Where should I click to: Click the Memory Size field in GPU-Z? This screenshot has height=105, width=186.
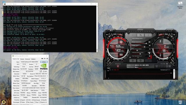click(x=24, y=85)
